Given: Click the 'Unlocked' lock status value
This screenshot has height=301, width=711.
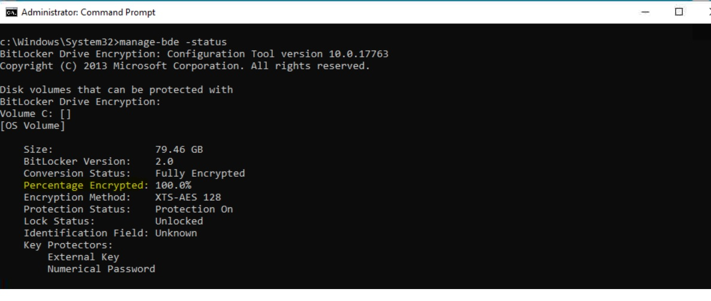Looking at the screenshot, I should coord(179,221).
